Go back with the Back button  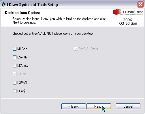tap(74, 106)
